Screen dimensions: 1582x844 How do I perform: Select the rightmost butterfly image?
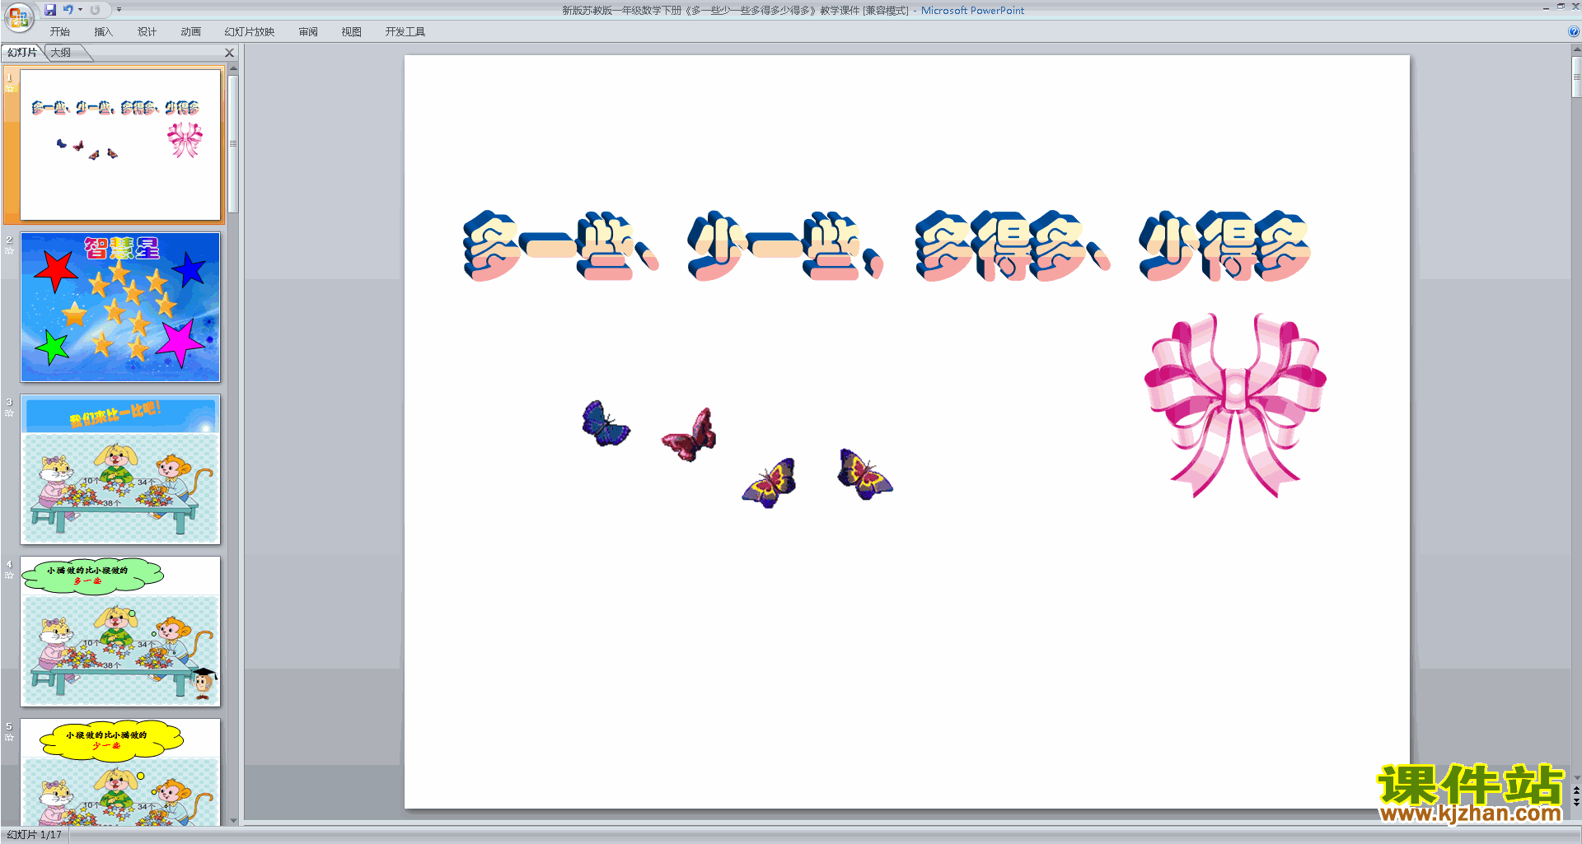(x=864, y=474)
